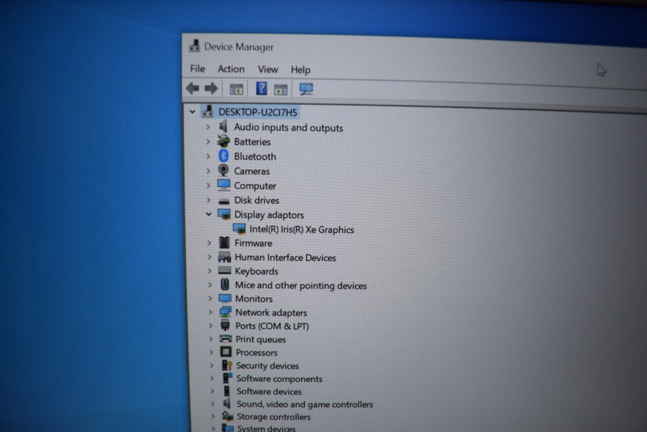Click the Show/Hide console tree toolbar icon
Screen dimensions: 647x432
pos(236,89)
